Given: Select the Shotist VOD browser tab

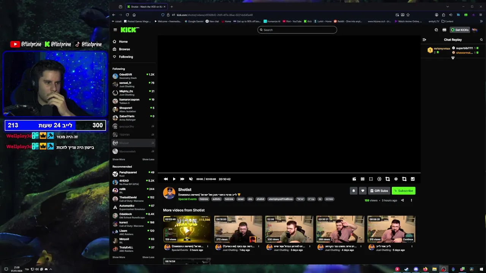Looking at the screenshot, I should click(146, 6).
